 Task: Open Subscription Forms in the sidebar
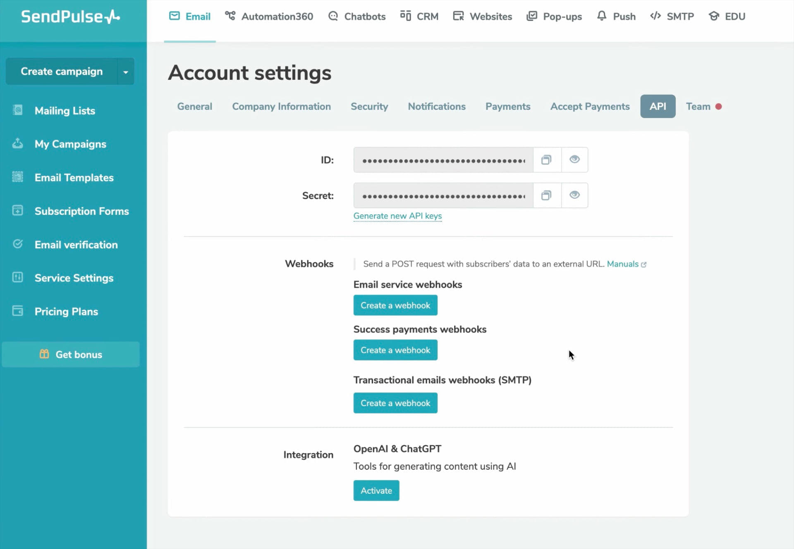[82, 211]
